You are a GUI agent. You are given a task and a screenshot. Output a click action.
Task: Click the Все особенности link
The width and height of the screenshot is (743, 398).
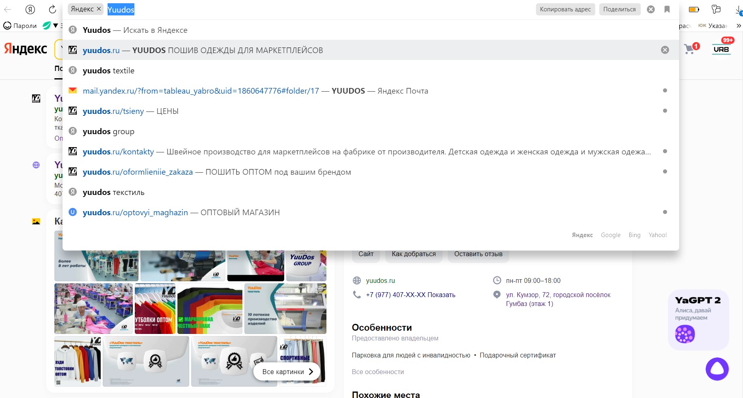coord(378,372)
